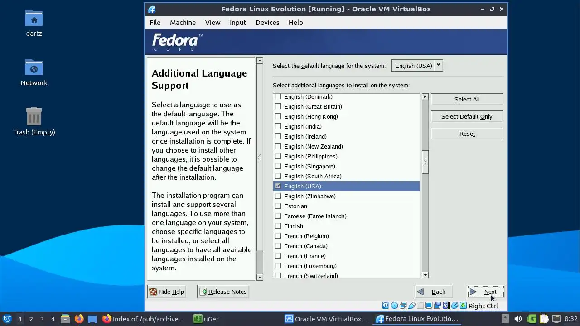Check the English (Great Britain) checkbox

(x=278, y=106)
